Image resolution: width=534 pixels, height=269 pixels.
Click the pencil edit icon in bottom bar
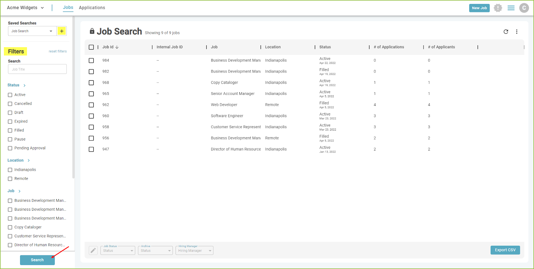(93, 250)
